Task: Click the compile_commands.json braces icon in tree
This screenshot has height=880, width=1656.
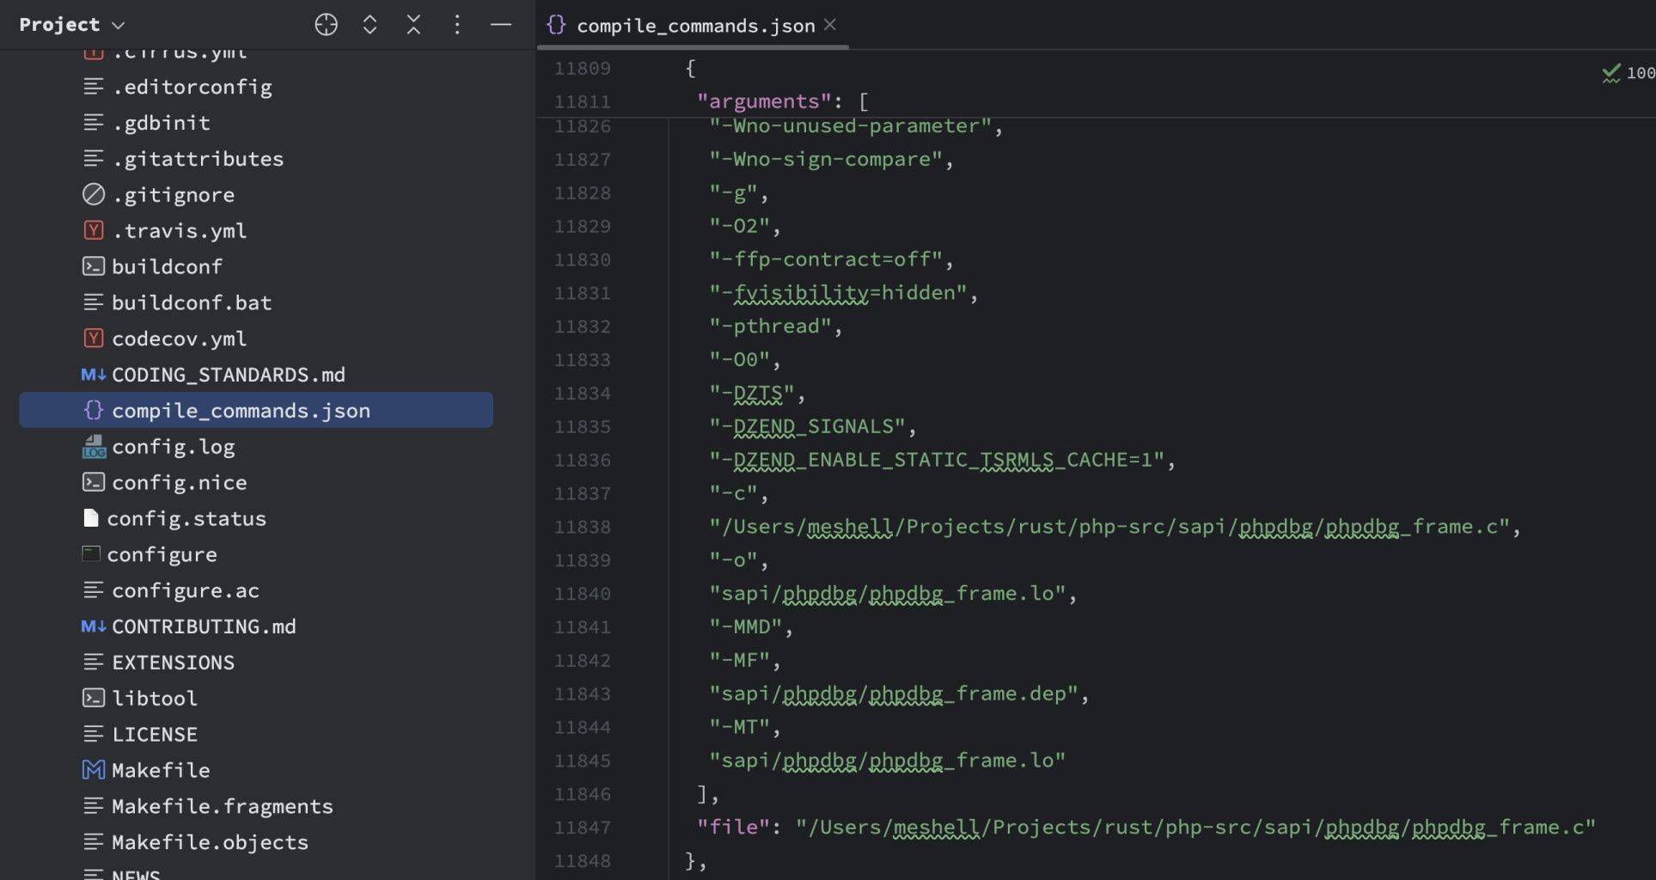Action: point(93,411)
